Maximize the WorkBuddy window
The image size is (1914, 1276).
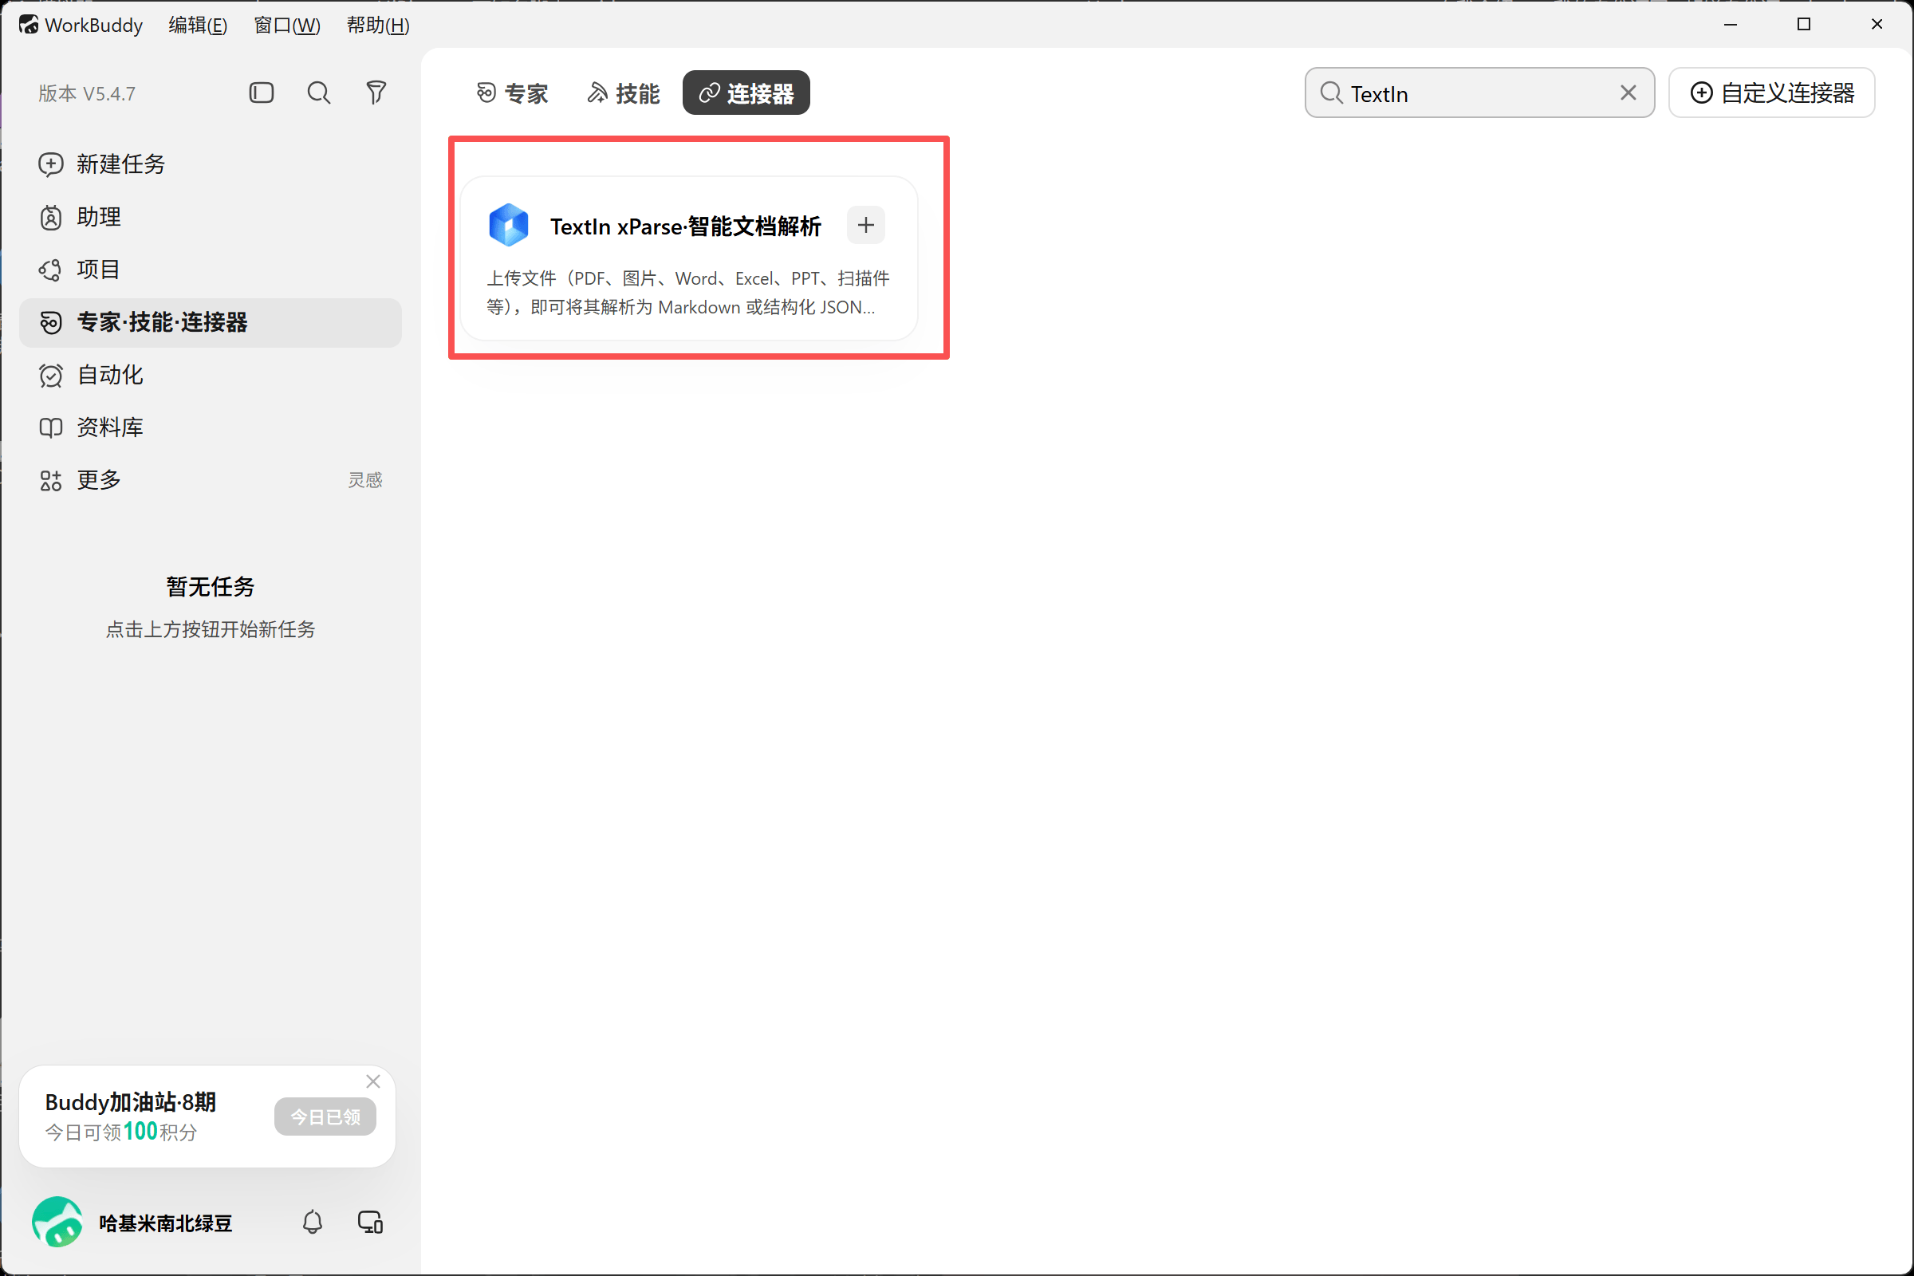click(1804, 25)
